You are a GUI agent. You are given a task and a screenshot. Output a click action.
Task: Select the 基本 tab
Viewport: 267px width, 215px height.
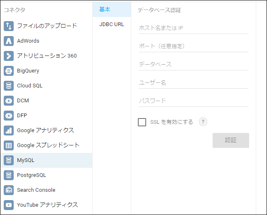pyautogui.click(x=112, y=10)
